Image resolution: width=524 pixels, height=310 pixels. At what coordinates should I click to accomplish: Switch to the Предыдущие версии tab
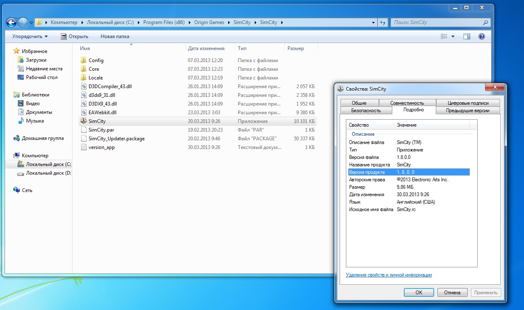coord(468,111)
